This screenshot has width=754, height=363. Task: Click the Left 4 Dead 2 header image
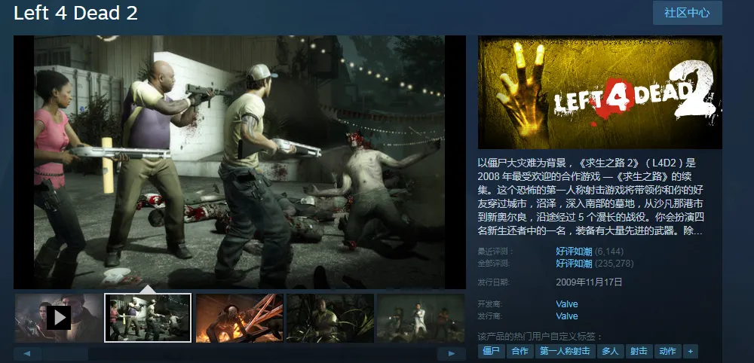[x=599, y=92]
